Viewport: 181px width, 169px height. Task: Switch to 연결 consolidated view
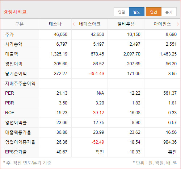click(x=121, y=12)
